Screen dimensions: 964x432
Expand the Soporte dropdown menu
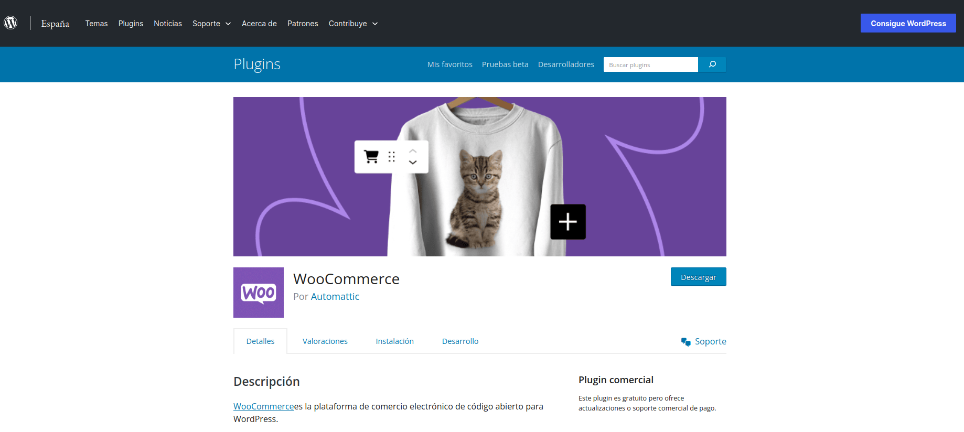(x=211, y=24)
